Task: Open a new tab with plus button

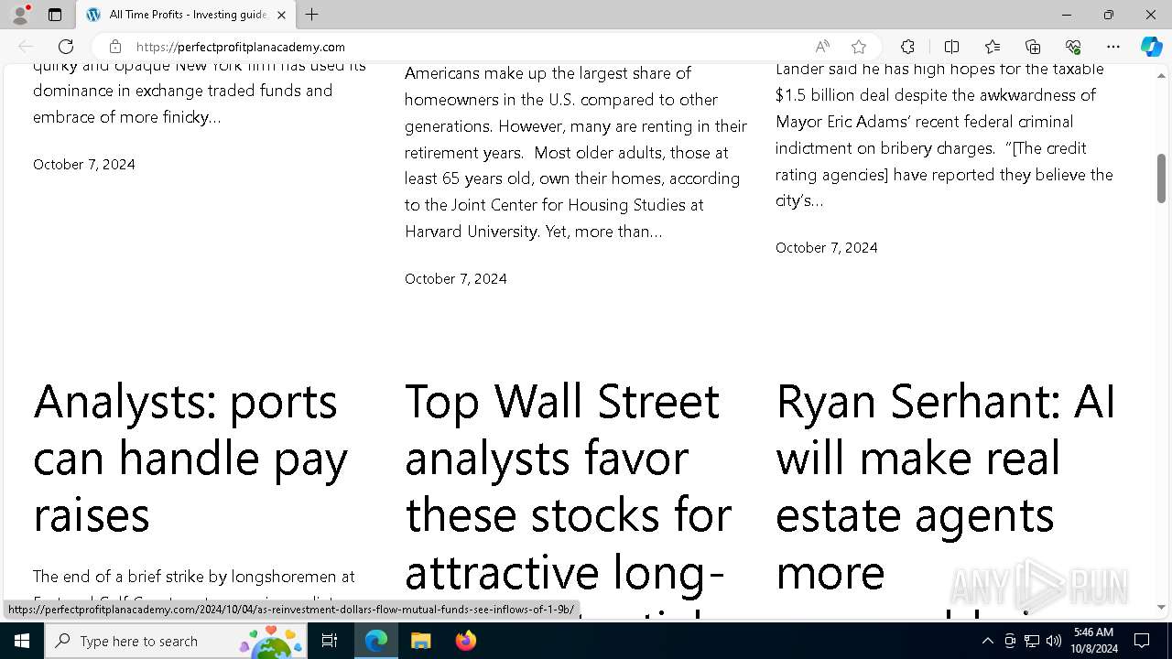Action: click(x=312, y=15)
